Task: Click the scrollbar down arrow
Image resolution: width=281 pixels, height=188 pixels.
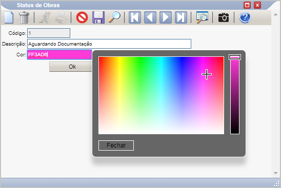Action: pos(276,173)
